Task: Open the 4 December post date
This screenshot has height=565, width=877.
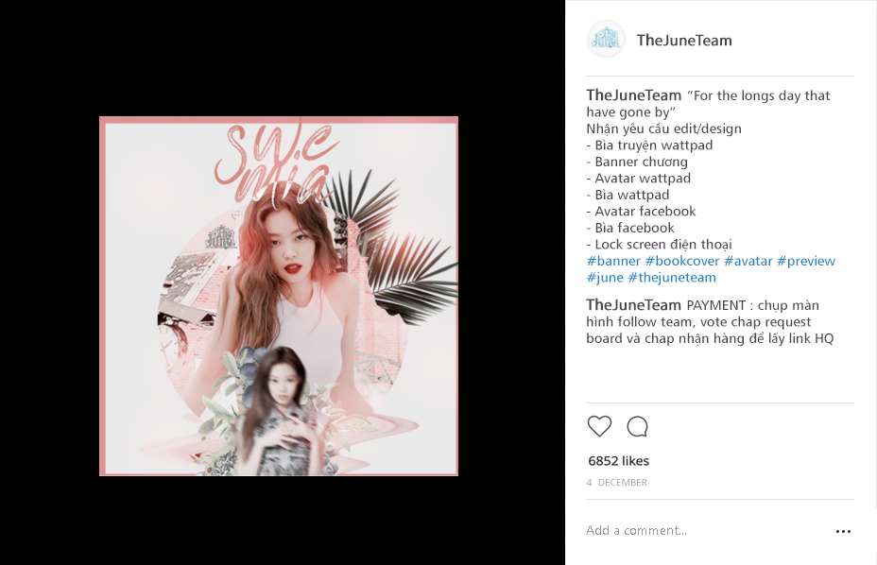Action: click(616, 482)
